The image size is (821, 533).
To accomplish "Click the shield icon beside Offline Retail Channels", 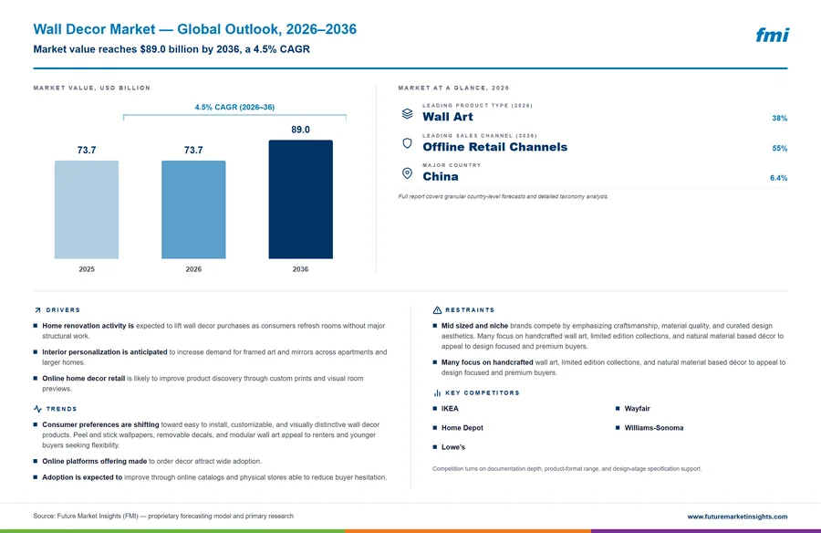I will (x=407, y=143).
